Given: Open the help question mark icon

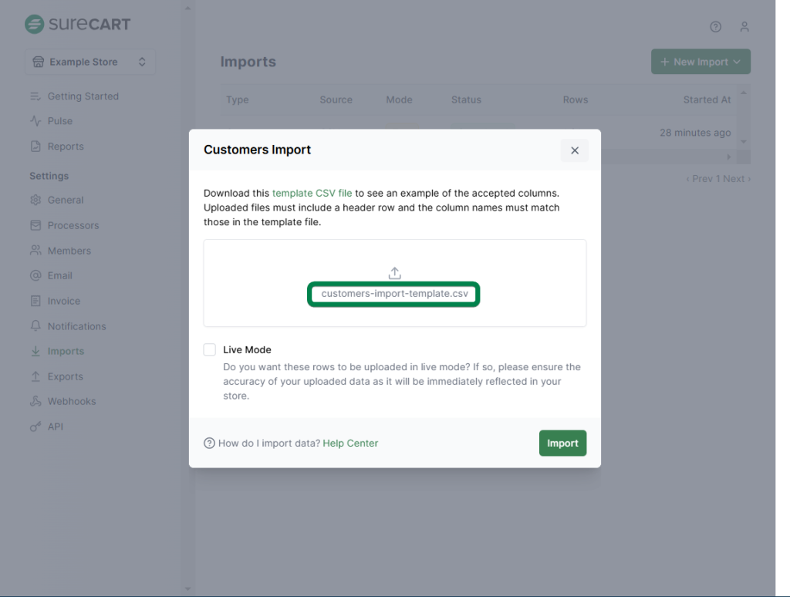Looking at the screenshot, I should click(715, 27).
